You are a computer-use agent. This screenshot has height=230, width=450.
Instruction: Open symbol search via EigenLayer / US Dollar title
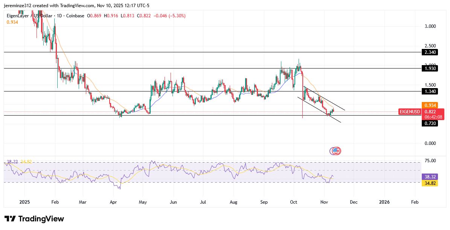(x=29, y=16)
